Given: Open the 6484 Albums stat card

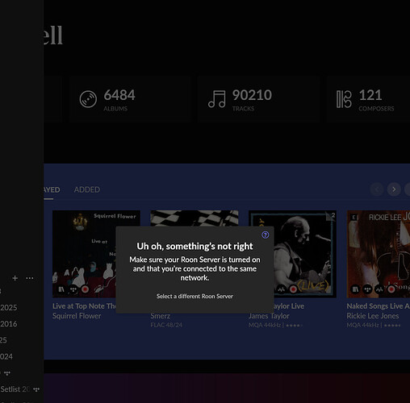Looking at the screenshot, I should (130, 99).
